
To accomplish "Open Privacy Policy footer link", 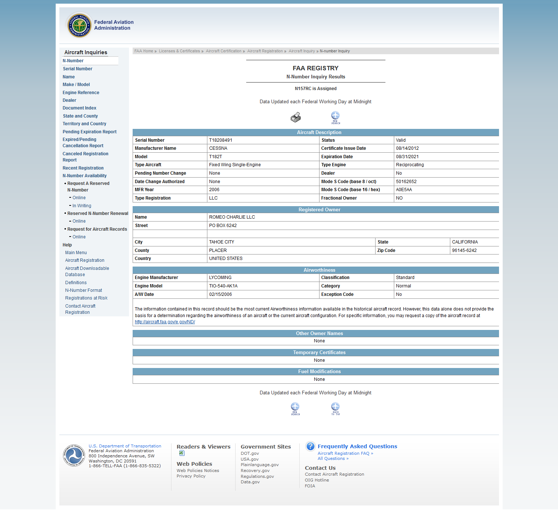I will click(x=191, y=476).
